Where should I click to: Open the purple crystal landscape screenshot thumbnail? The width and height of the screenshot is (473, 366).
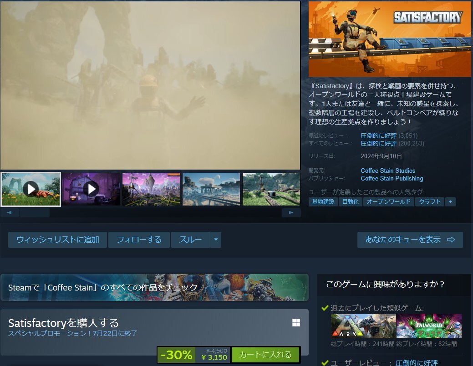click(151, 189)
